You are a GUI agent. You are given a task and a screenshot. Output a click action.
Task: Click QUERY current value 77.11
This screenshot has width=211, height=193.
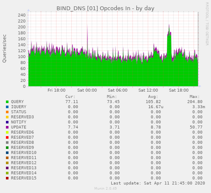72,102
